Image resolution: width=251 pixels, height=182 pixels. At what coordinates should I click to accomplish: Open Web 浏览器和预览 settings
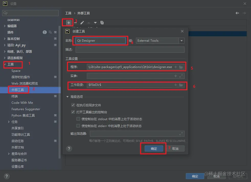(25, 83)
